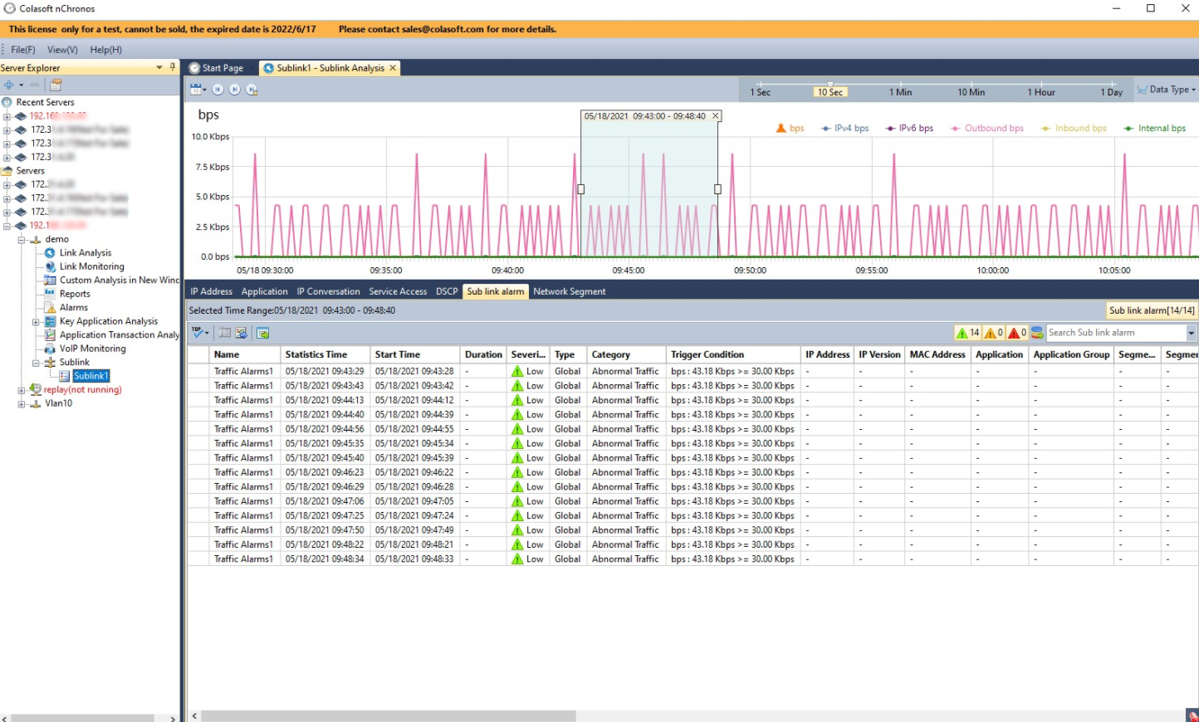Select Sublink1 in the tree
This screenshot has width=1199, height=722.
[91, 376]
